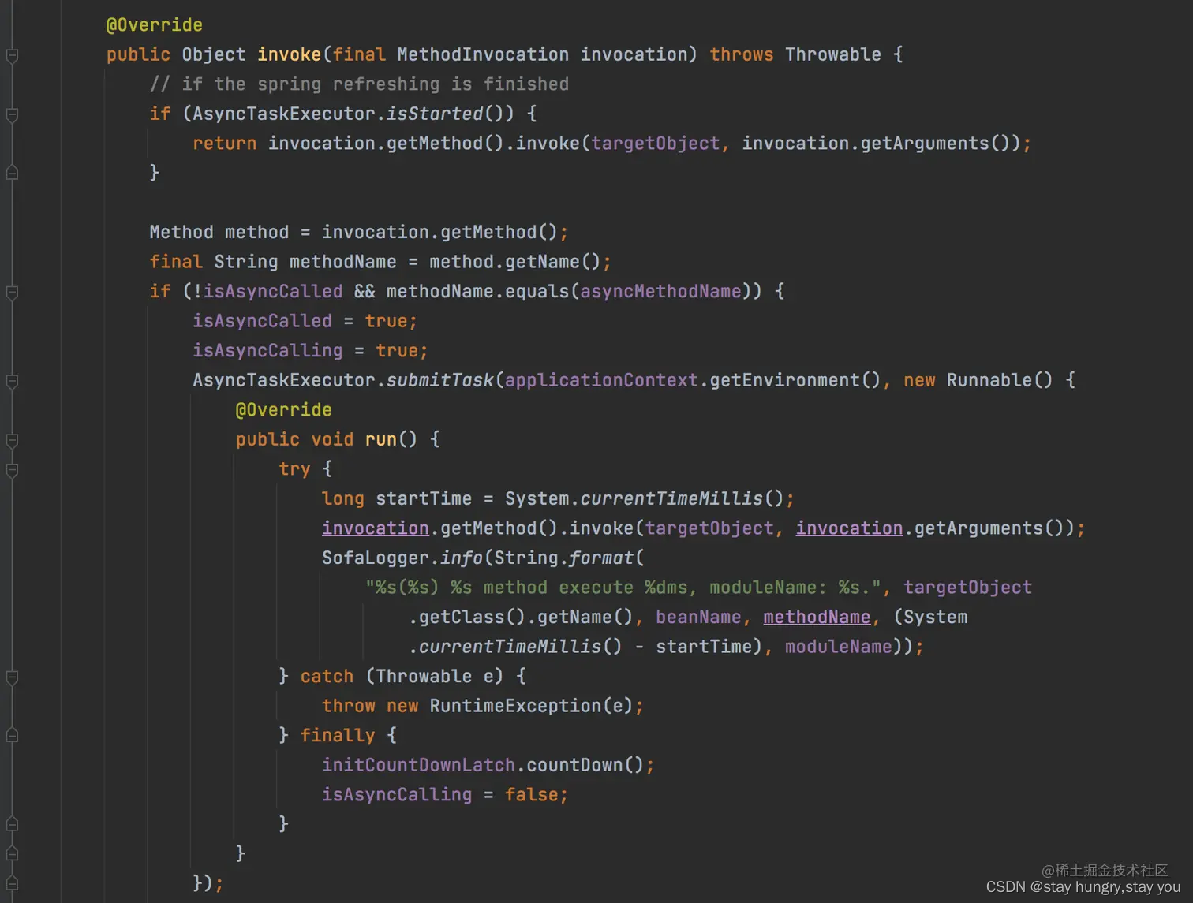Click the applicationContext field
Viewport: 1193px width, 903px height.
pos(601,380)
